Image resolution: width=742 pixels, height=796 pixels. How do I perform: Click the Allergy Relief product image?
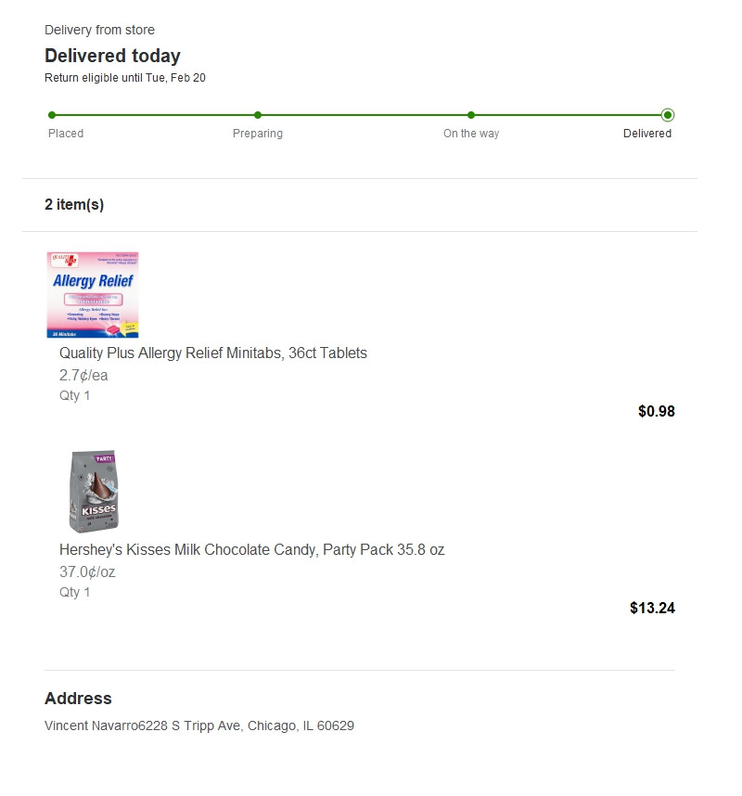point(93,295)
